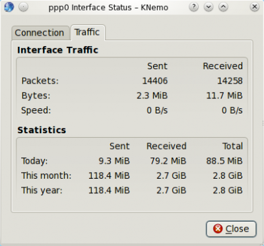Click the Packets: label
This screenshot has width=264, height=246.
[40, 81]
